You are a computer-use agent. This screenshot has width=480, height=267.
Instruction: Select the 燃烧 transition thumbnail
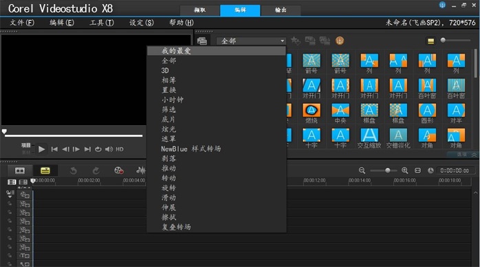coord(312,113)
